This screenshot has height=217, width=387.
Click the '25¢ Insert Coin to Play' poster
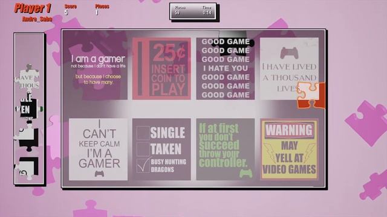[161, 69]
